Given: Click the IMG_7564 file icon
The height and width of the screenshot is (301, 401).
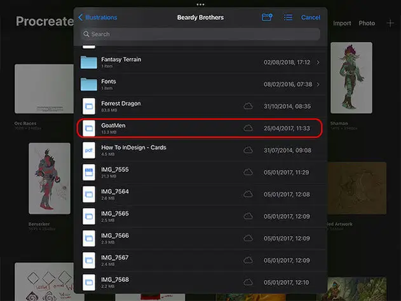Looking at the screenshot, I should (x=89, y=194).
